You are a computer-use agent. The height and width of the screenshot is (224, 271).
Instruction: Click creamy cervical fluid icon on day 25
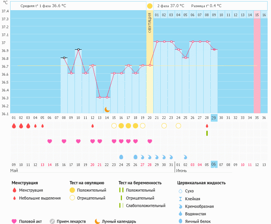pyautogui.click(x=186, y=157)
